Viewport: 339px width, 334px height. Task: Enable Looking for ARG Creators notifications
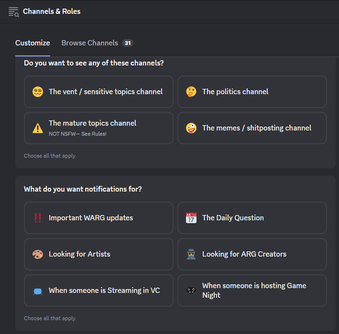click(252, 254)
